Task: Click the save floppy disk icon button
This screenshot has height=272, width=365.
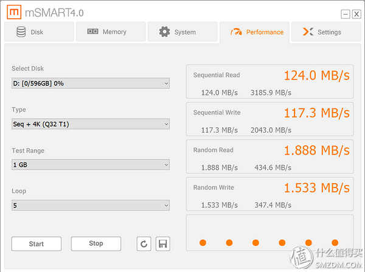Action: (162, 244)
